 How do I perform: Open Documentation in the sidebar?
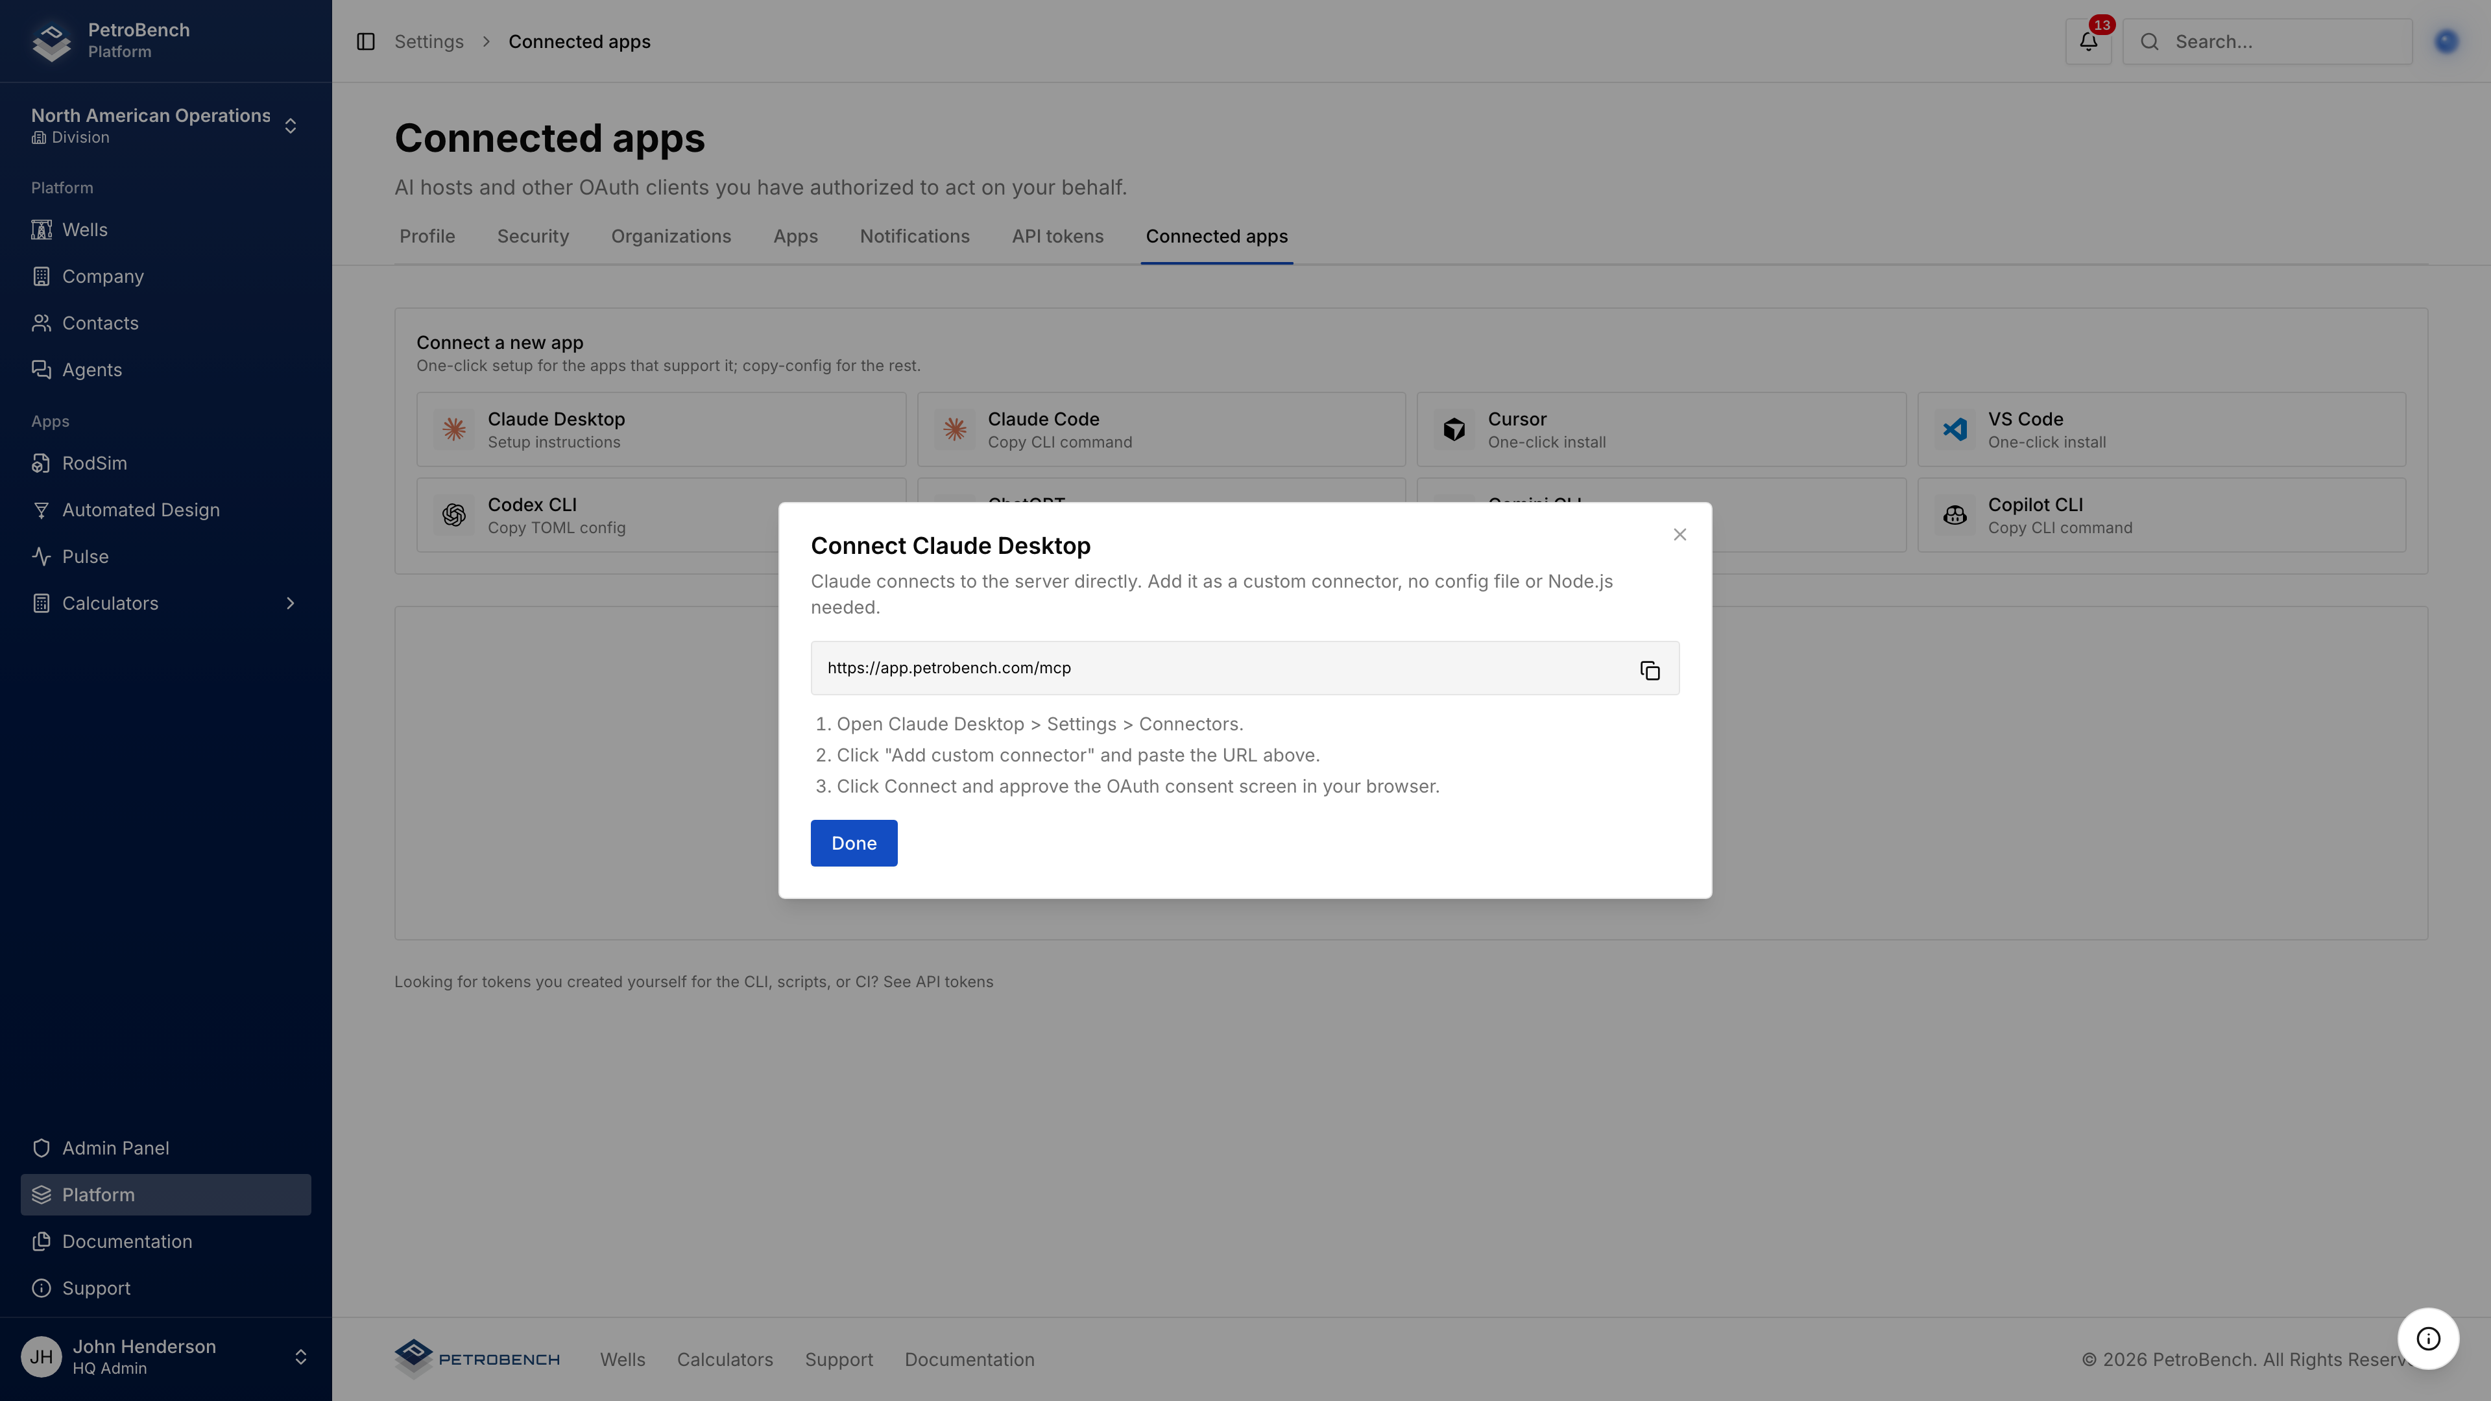pyautogui.click(x=165, y=1241)
